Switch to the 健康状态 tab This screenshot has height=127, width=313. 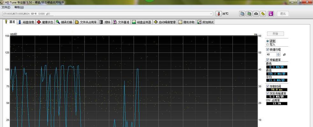coord(45,22)
